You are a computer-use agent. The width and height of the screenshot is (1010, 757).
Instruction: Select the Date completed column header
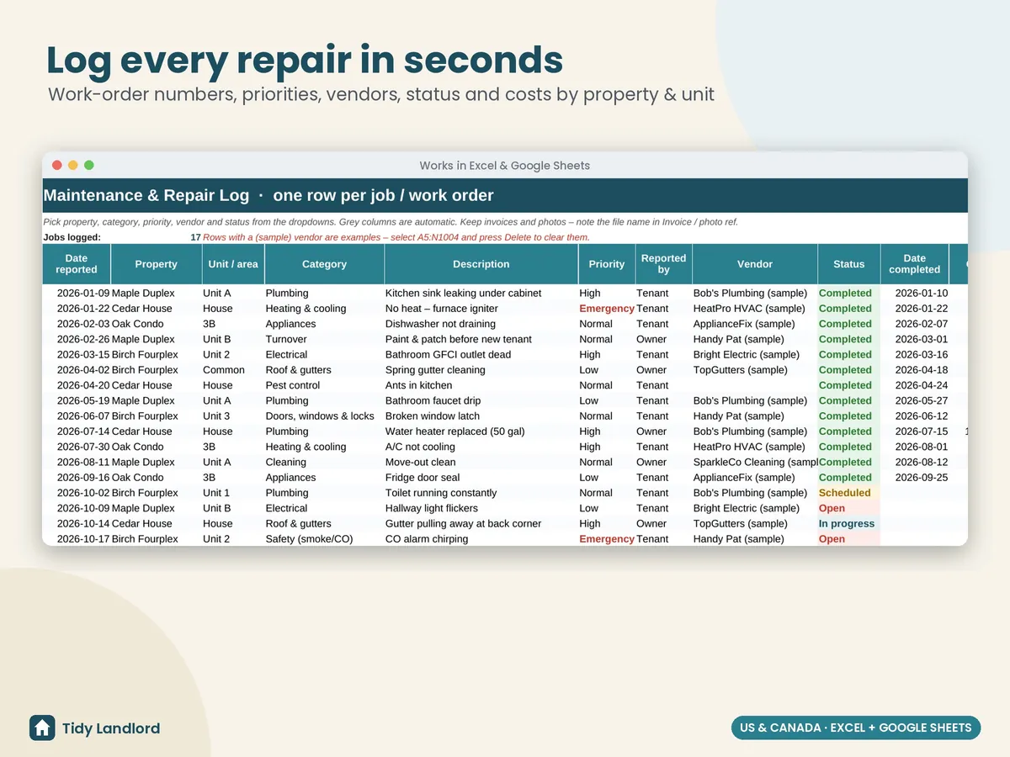[x=915, y=264]
